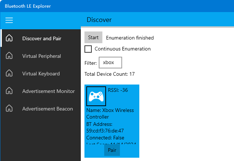234x161 pixels.
Task: Open the hamburger navigation menu
Action: click(x=9, y=20)
